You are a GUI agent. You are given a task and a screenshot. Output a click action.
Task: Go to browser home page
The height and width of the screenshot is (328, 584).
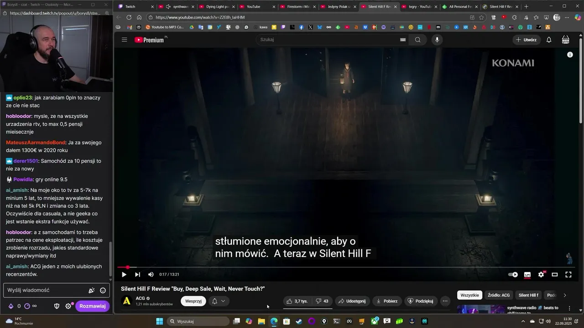tap(139, 17)
